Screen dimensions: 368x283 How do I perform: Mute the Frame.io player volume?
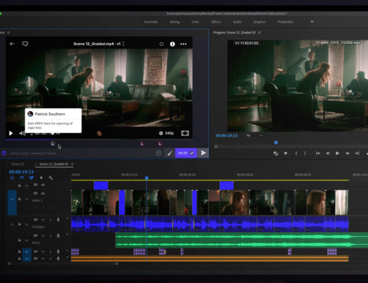click(22, 133)
